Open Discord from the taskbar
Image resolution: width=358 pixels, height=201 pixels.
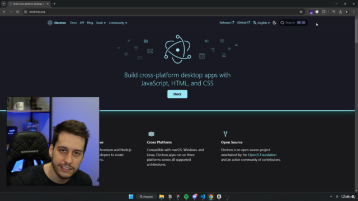tap(195, 197)
